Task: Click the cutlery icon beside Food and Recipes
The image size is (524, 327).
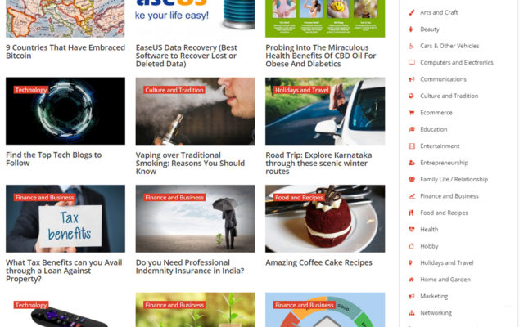Action: point(411,213)
